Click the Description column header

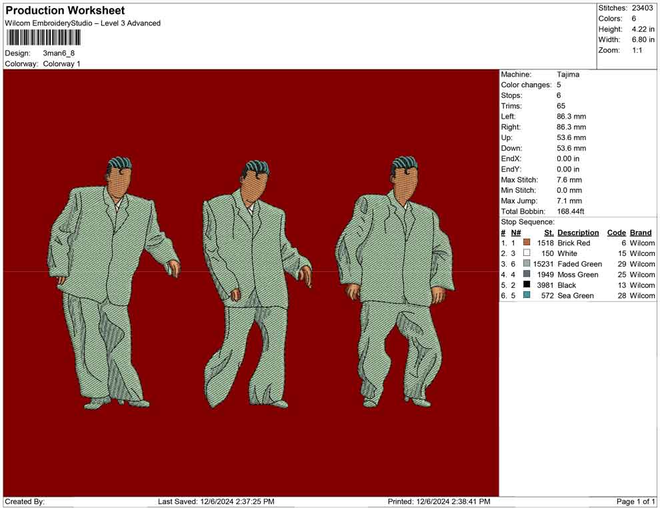(x=578, y=233)
